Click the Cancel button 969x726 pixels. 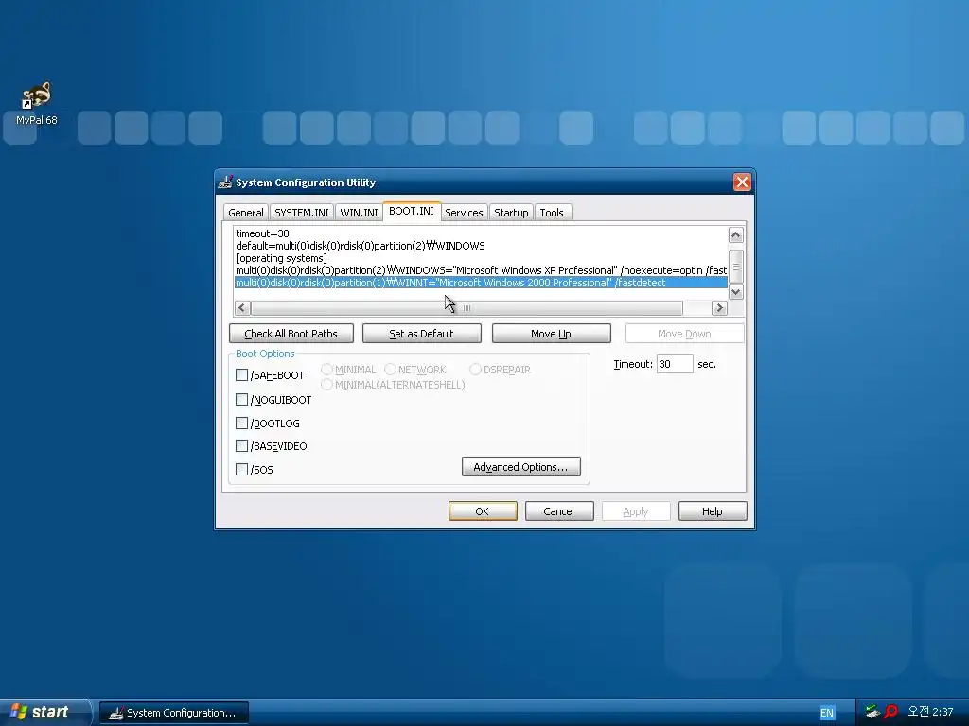(559, 511)
